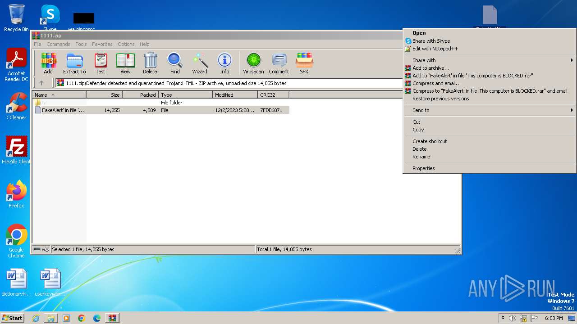Open Recycle Bin desktop icon
The height and width of the screenshot is (324, 577).
[x=16, y=18]
